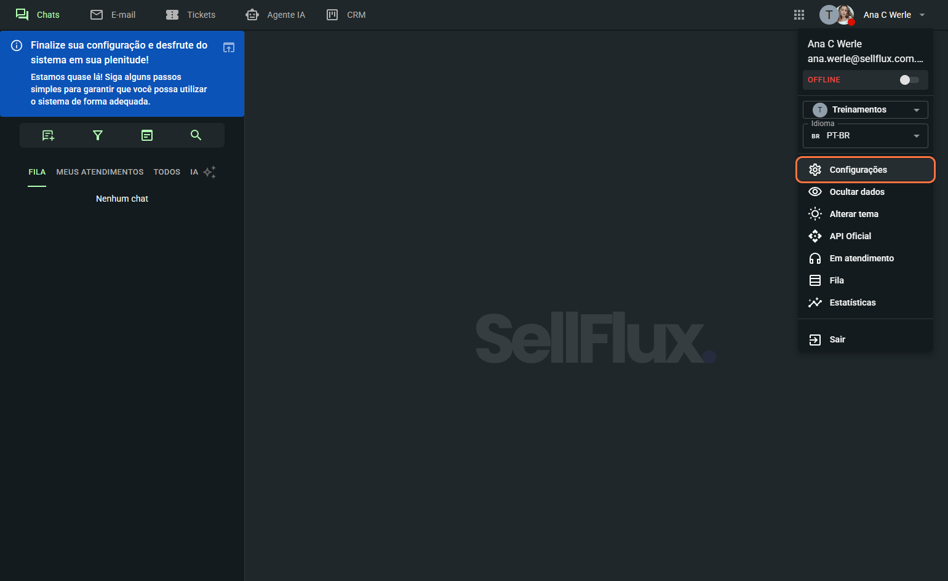Open Fila menu entry
The height and width of the screenshot is (581, 948).
[866, 280]
